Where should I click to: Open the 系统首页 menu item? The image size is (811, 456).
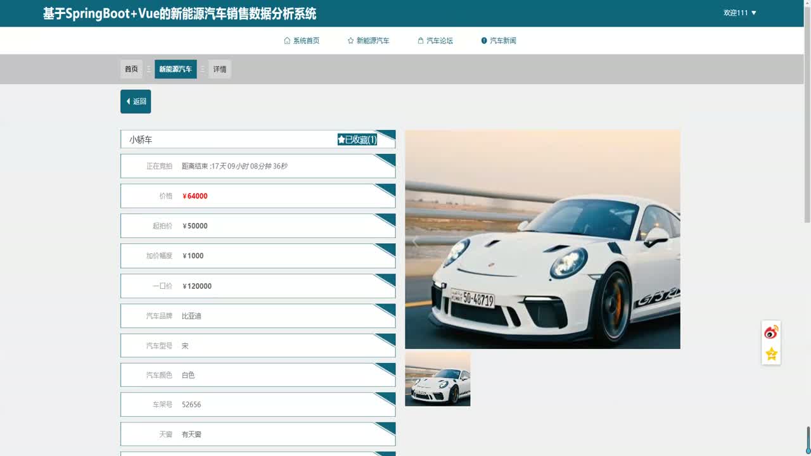click(302, 41)
